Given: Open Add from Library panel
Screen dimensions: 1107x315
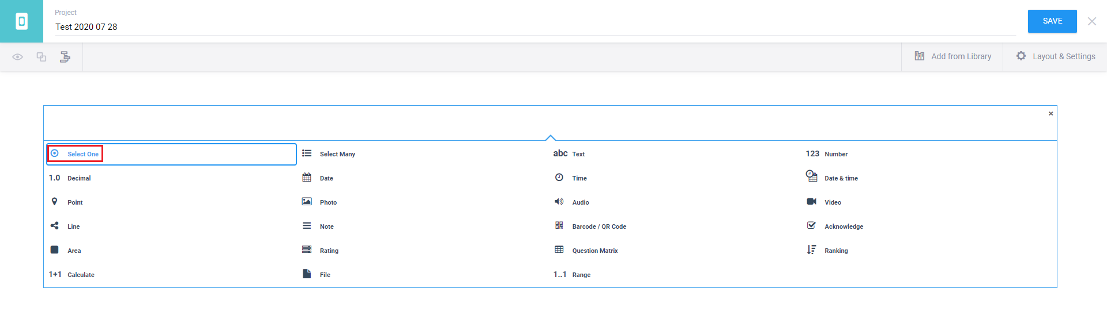Looking at the screenshot, I should coord(953,56).
